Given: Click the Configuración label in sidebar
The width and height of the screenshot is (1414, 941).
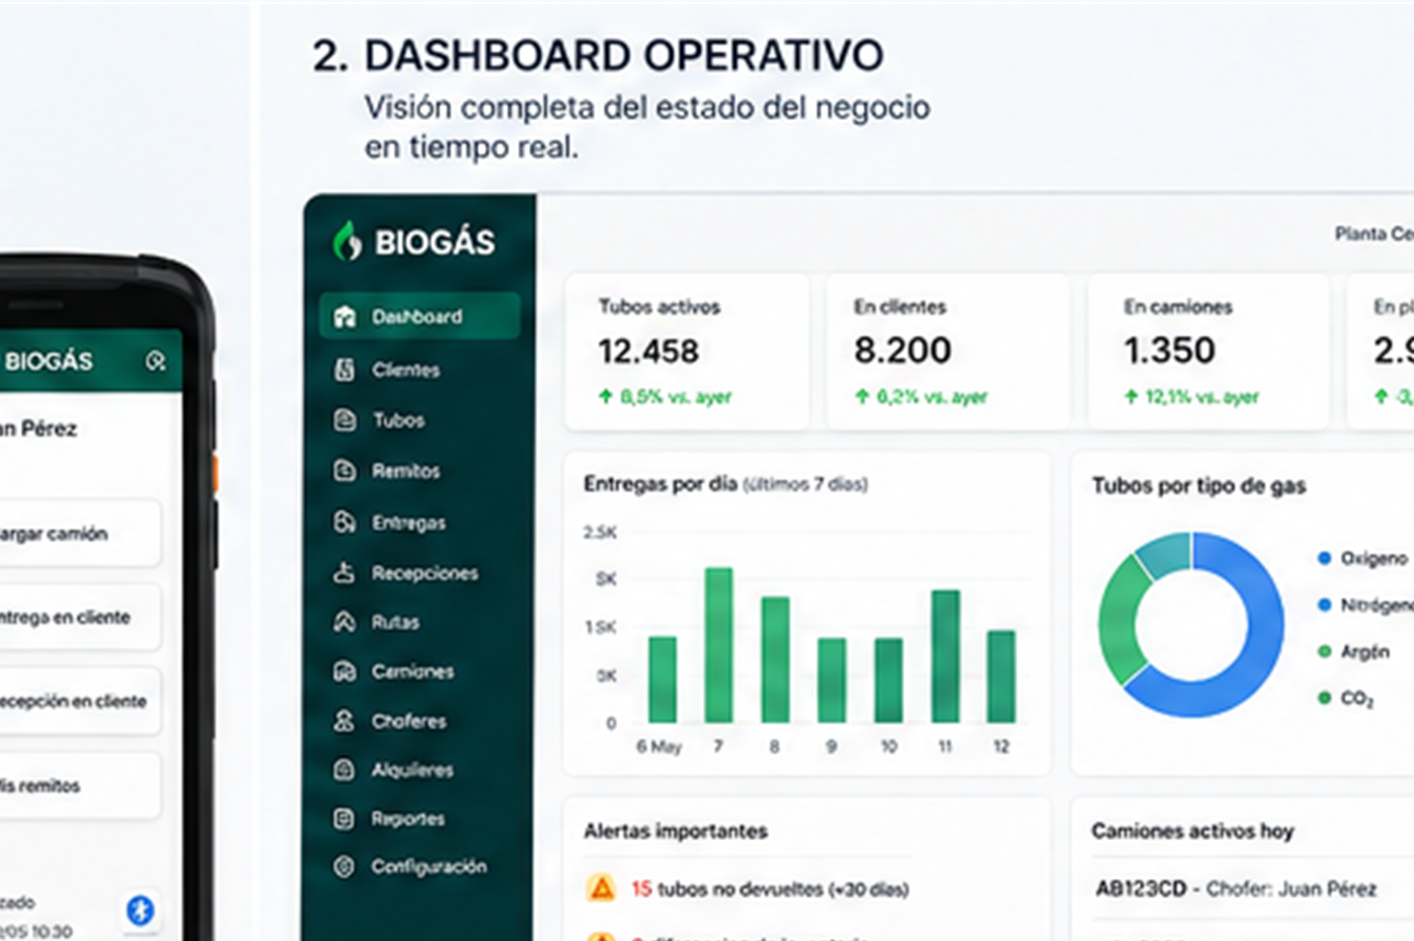Looking at the screenshot, I should (429, 866).
